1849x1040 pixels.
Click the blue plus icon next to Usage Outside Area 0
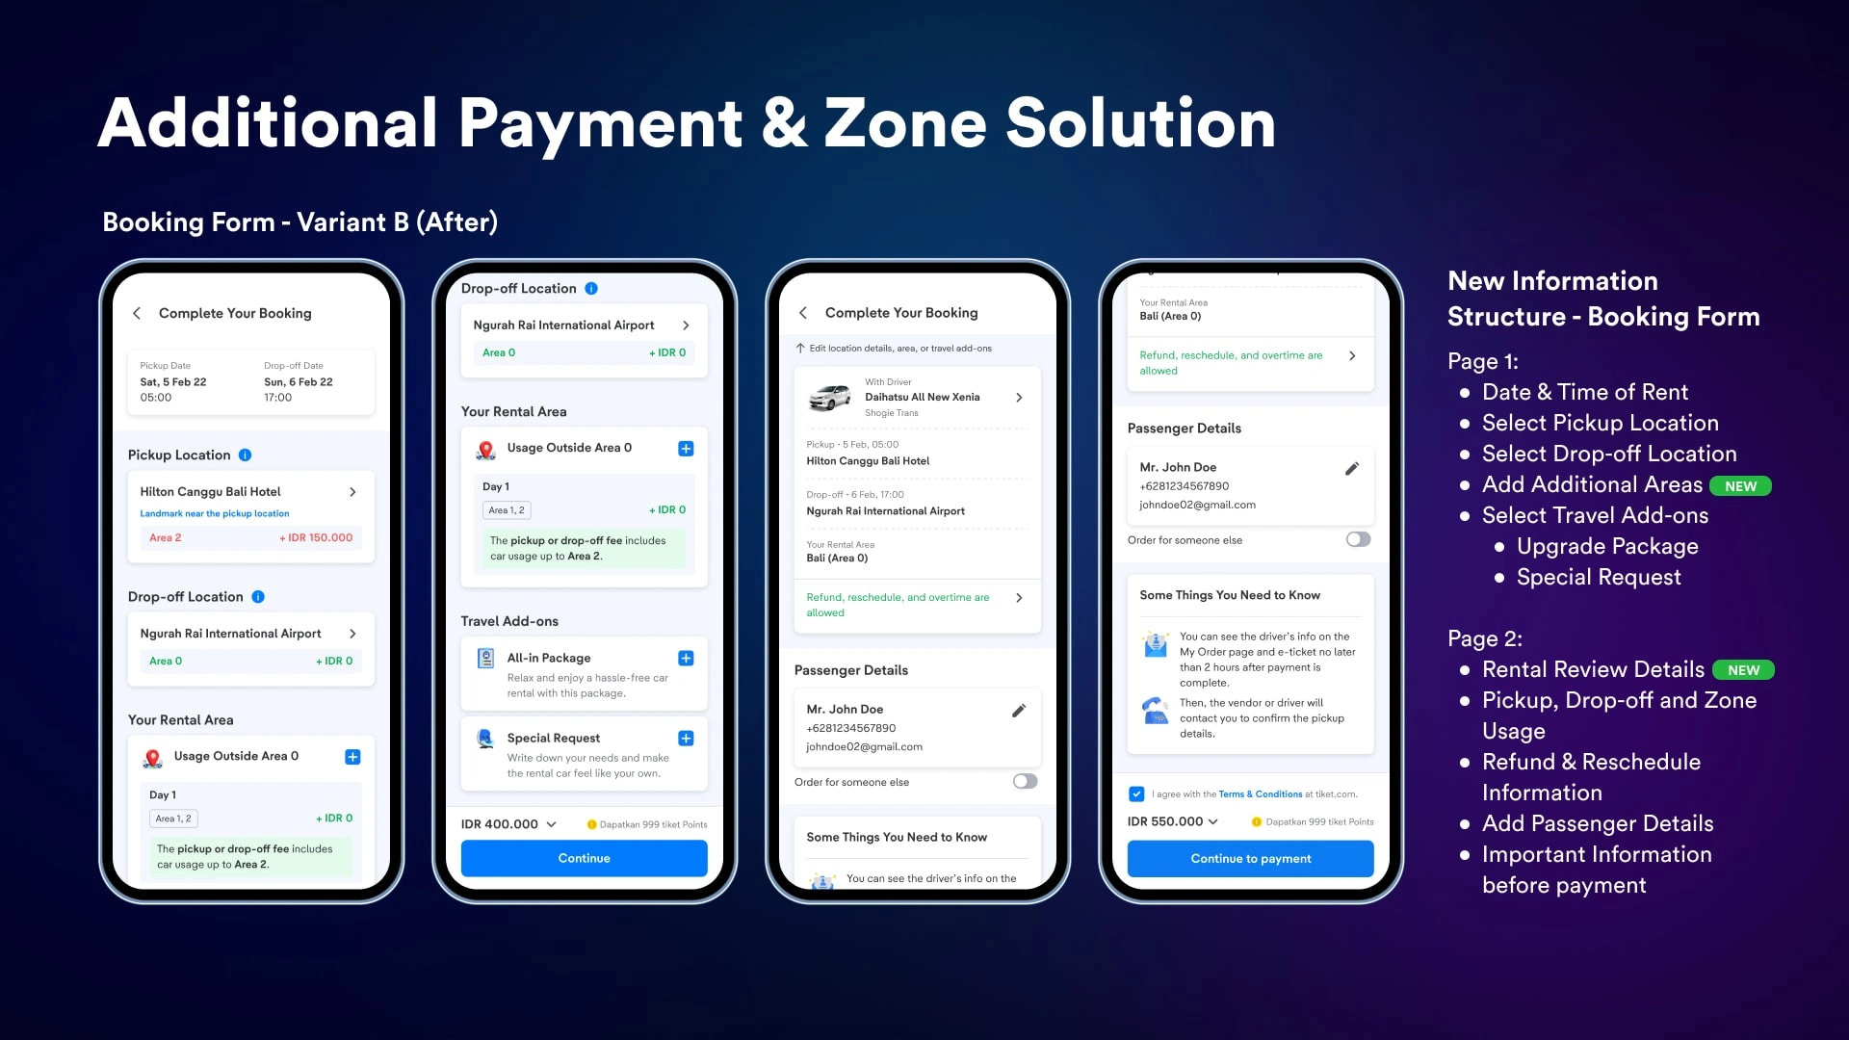point(352,756)
